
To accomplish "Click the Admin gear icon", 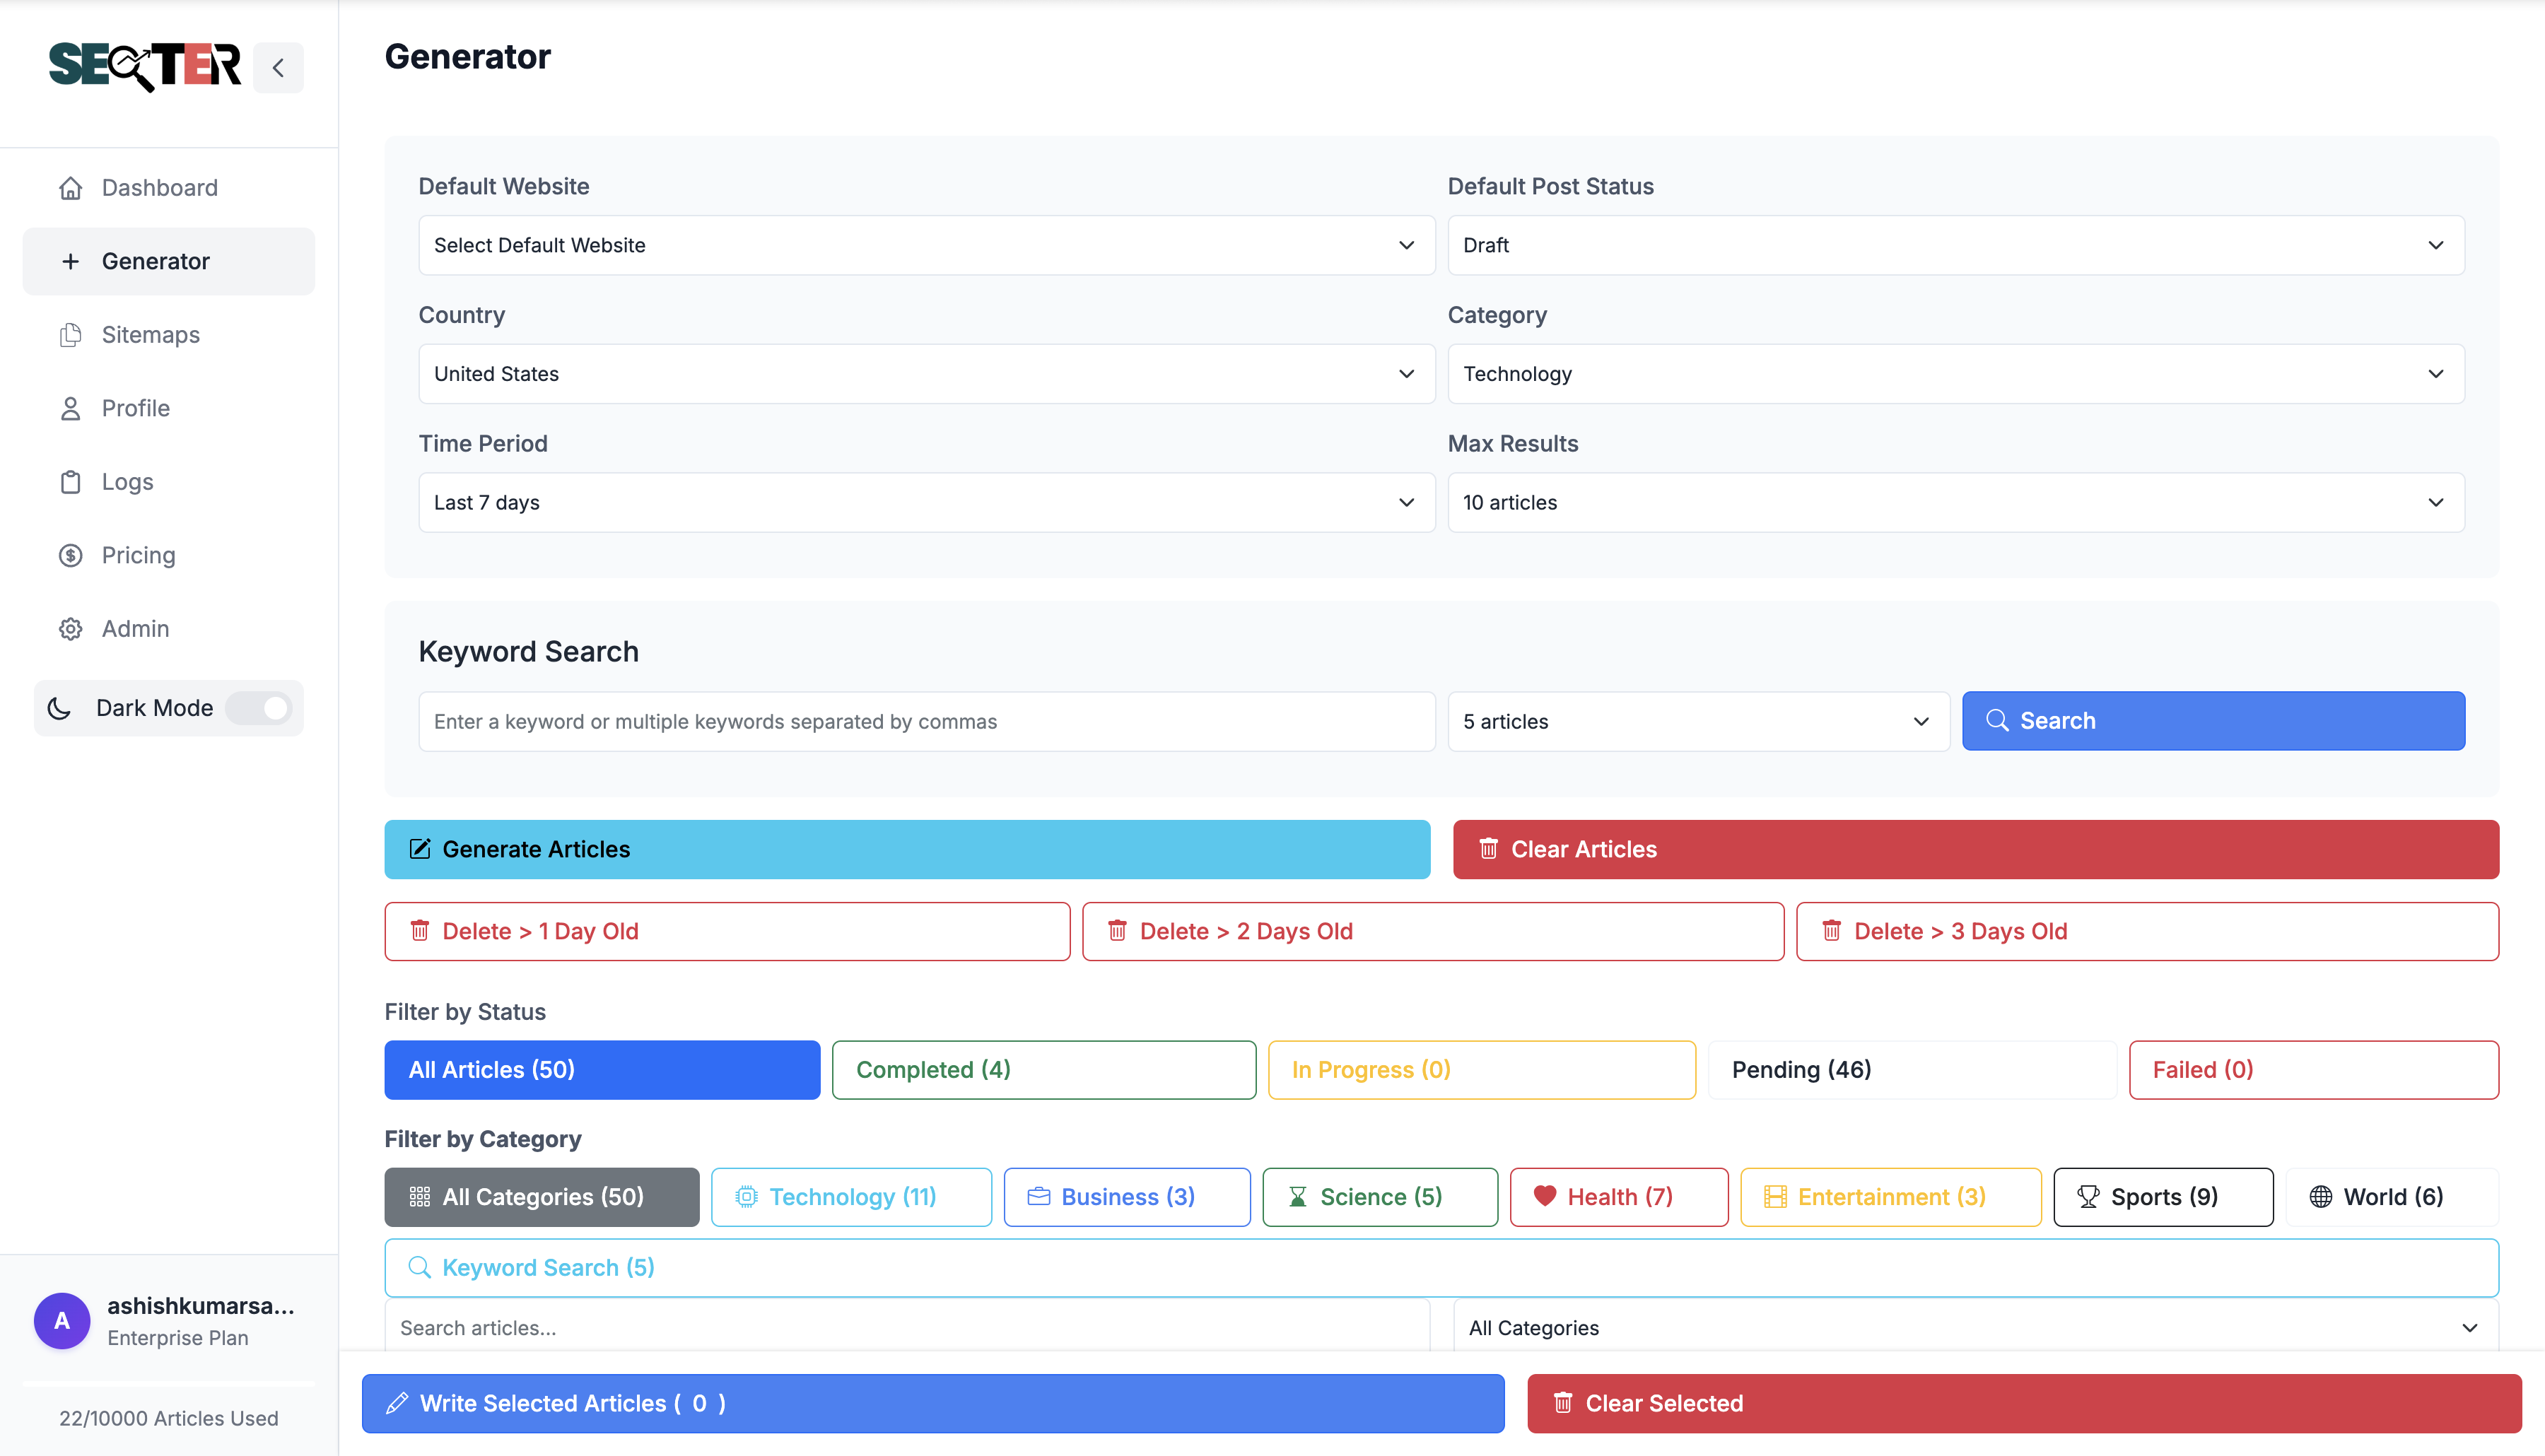I will point(70,629).
